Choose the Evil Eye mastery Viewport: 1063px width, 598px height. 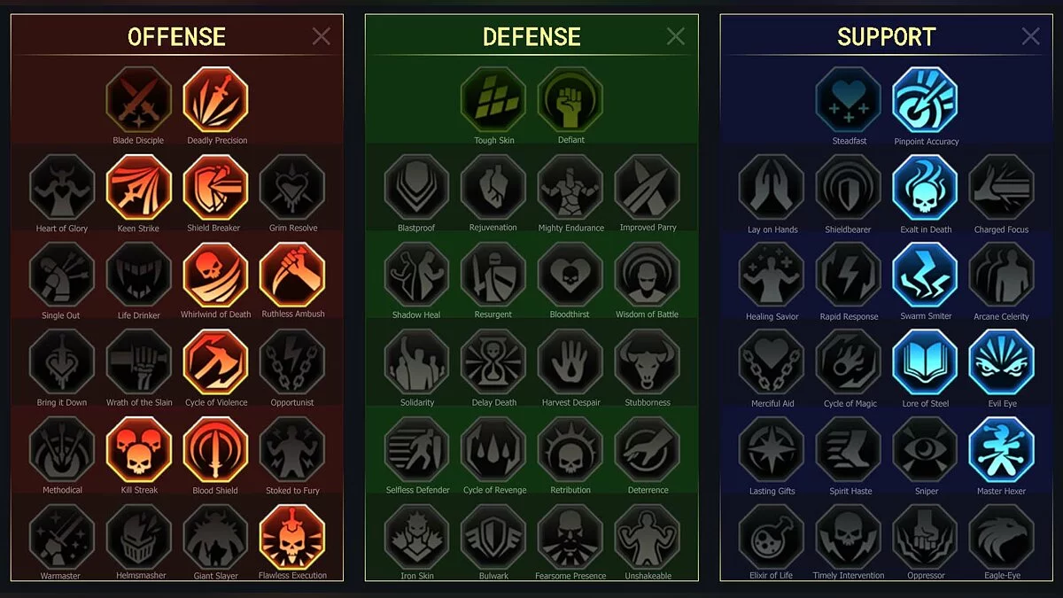point(1002,362)
